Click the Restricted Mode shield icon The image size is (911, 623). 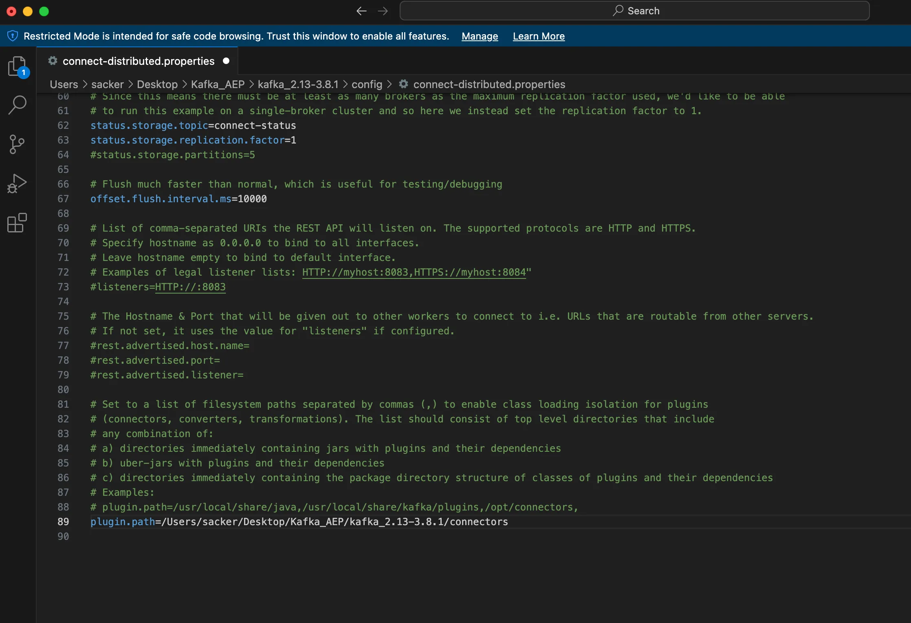click(x=13, y=36)
